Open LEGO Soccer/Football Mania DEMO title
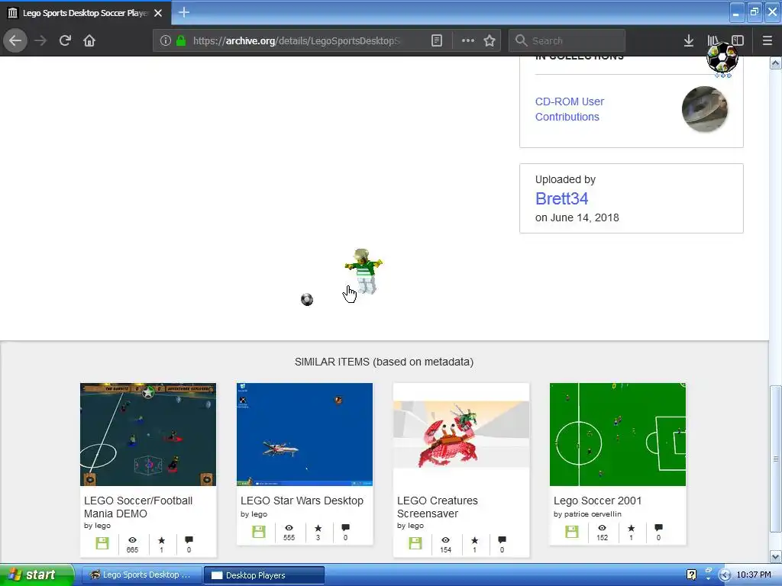 tap(138, 507)
